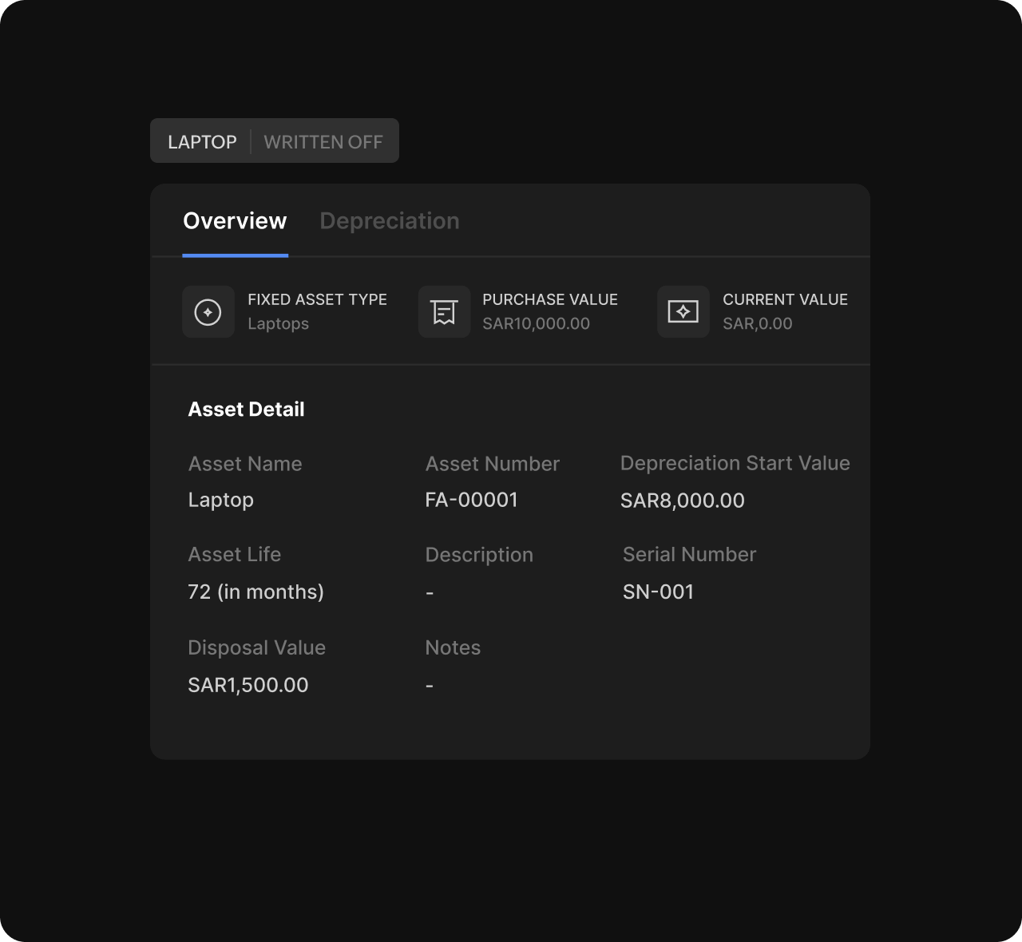Click the Serial Number value SN-001

pyautogui.click(x=658, y=592)
